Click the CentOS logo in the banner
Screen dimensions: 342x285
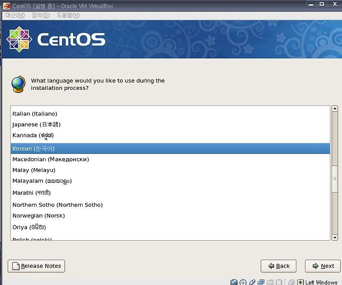[56, 39]
